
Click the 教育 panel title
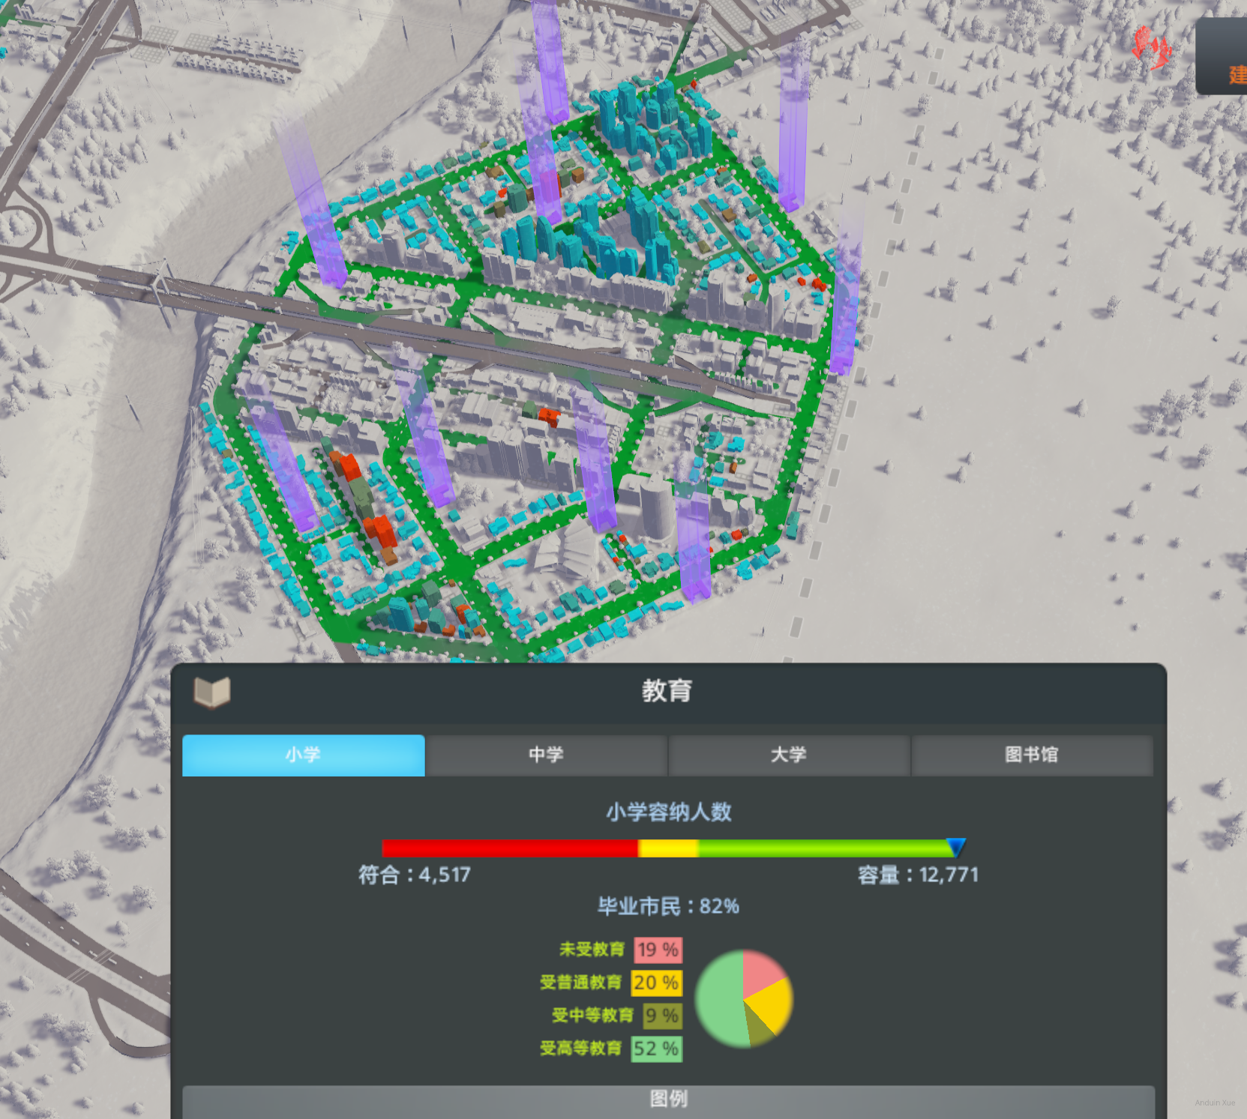[x=667, y=690]
